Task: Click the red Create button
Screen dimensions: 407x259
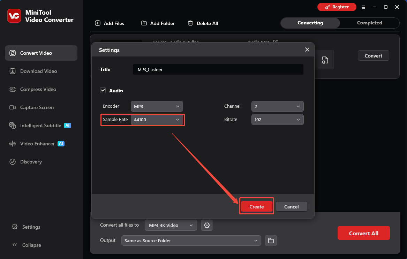Action: 256,207
